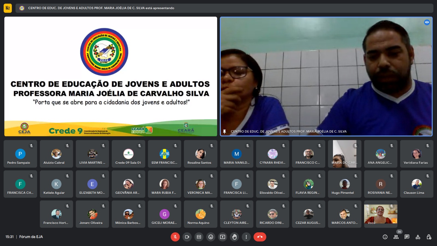This screenshot has width=437, height=246.
Task: Select the shared presentation slide tile
Action: tap(111, 77)
